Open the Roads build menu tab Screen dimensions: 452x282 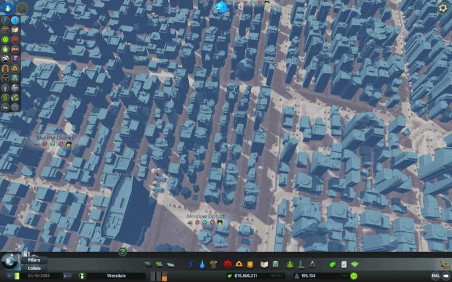point(149,264)
